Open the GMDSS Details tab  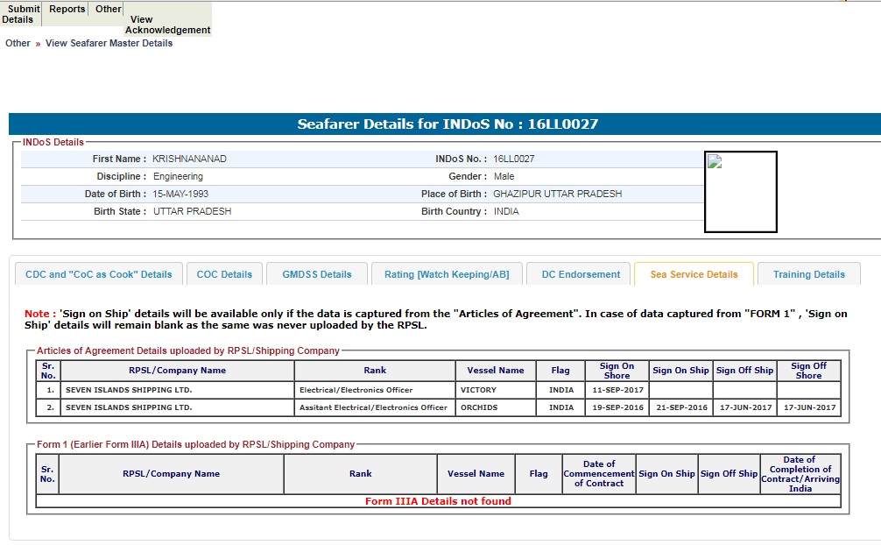pyautogui.click(x=316, y=274)
